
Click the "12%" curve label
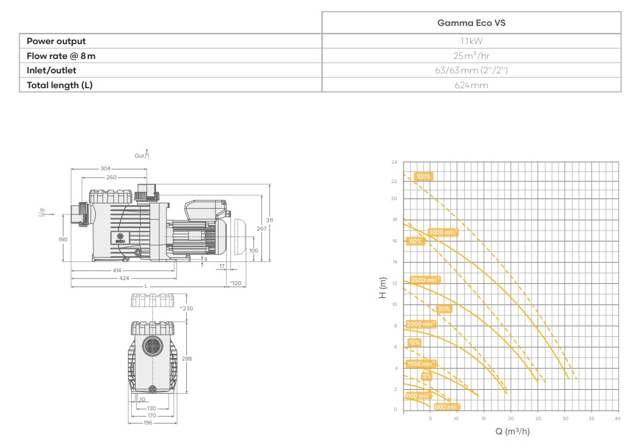point(415,342)
